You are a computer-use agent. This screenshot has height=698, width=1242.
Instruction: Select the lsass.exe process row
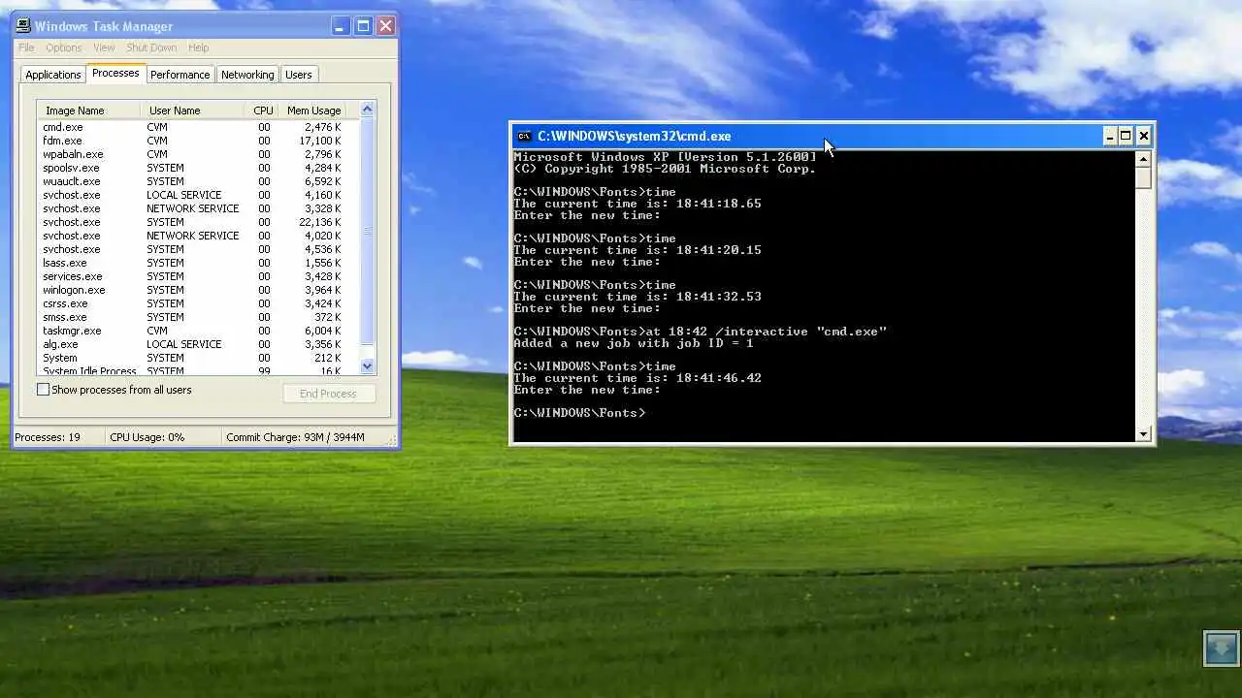tap(198, 263)
